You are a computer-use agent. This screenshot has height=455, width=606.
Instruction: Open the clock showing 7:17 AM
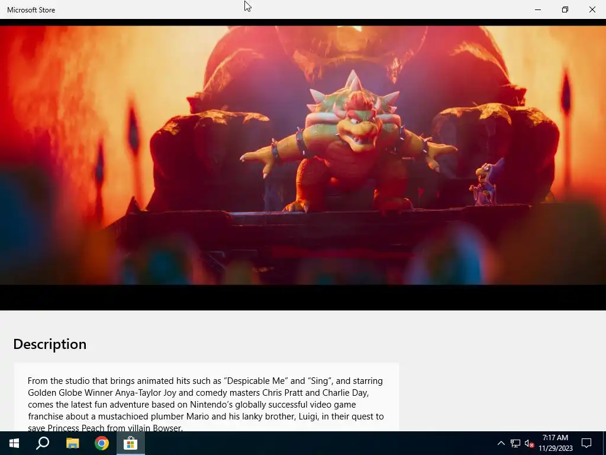[x=555, y=443]
